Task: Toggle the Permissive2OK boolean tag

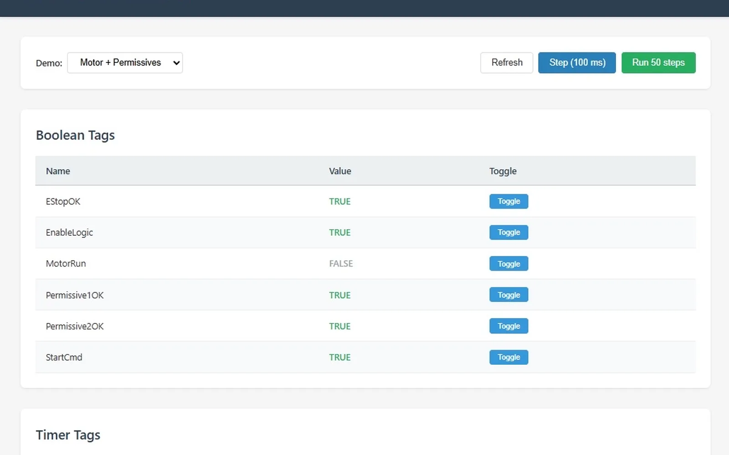Action: (508, 326)
